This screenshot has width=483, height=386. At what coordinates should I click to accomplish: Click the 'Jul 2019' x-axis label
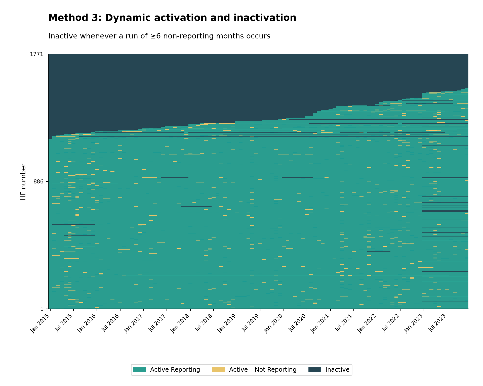click(x=251, y=323)
